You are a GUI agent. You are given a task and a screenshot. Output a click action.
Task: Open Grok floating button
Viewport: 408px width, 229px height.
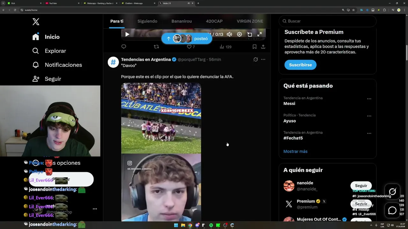coord(392,191)
